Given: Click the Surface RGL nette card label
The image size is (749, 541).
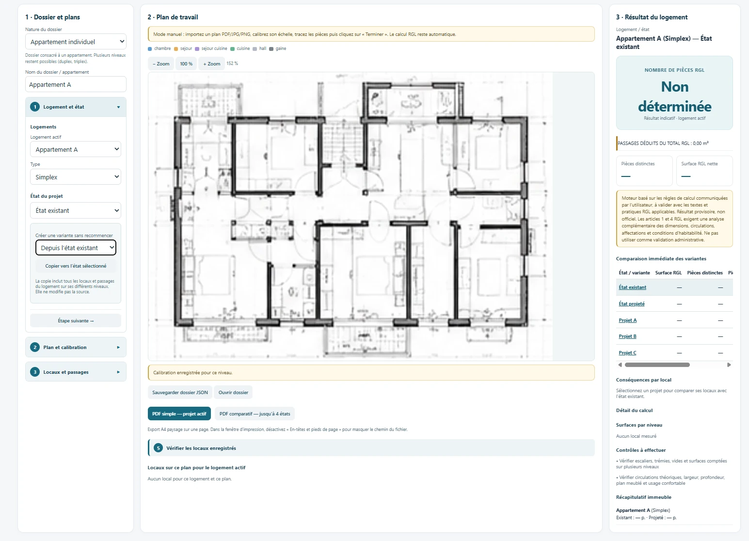Looking at the screenshot, I should click(699, 164).
